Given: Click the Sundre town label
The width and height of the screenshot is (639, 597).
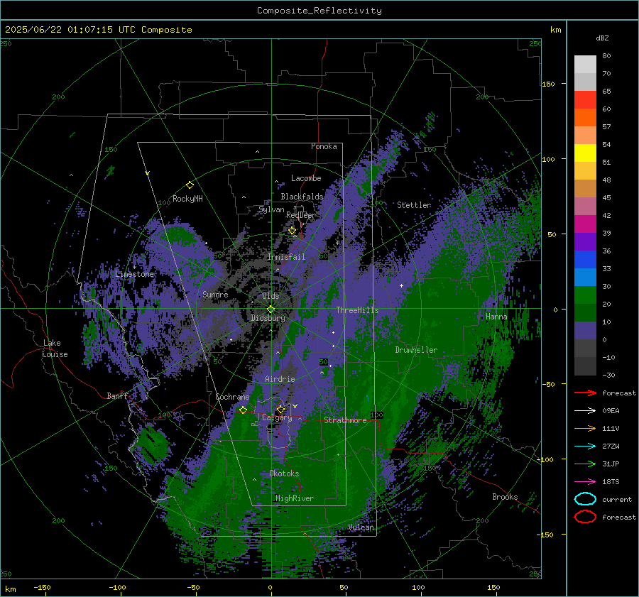Looking at the screenshot, I should point(215,294).
